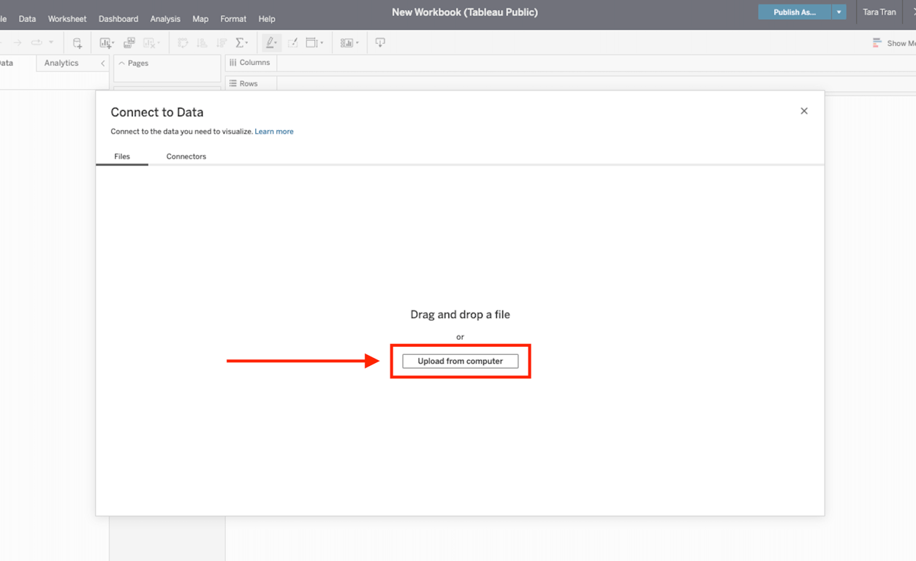Click the redo arrow in the toolbar
Screen dimensions: 916x561
tap(18, 43)
